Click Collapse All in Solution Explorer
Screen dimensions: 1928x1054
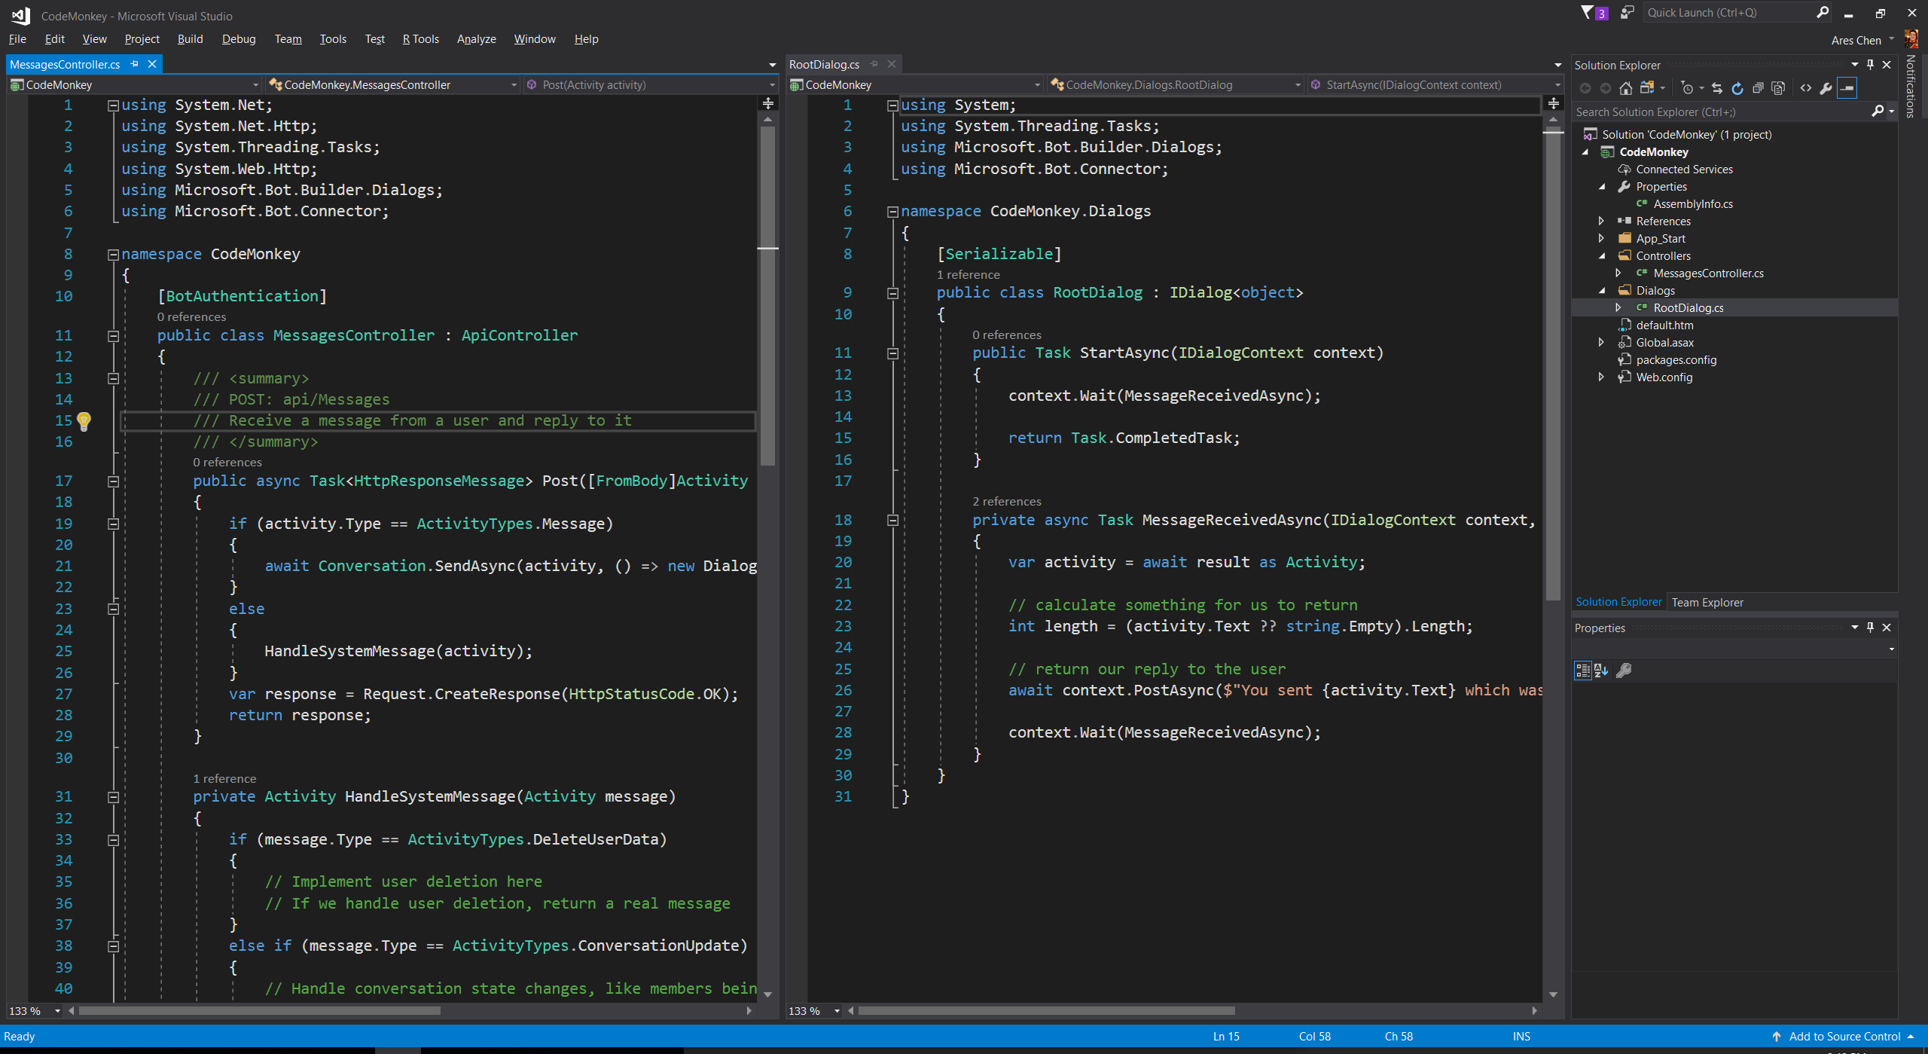pyautogui.click(x=1758, y=88)
